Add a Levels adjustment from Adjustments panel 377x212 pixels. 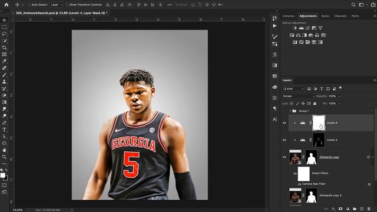tap(301, 28)
